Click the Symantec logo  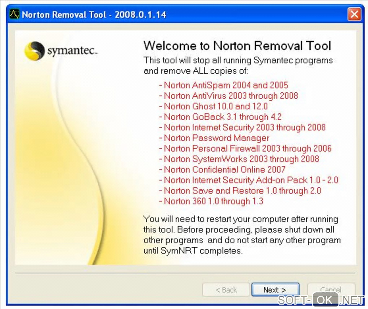[x=61, y=51]
